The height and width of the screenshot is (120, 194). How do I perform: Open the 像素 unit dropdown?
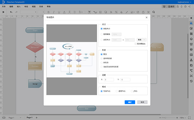[x=142, y=40]
